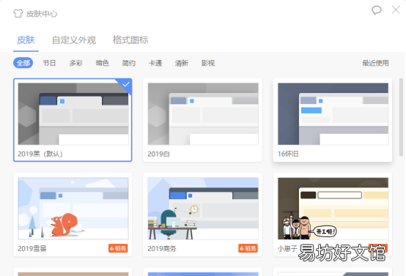The width and height of the screenshot is (406, 276).
Task: Open the 格式图标 tab
Action: pos(130,40)
